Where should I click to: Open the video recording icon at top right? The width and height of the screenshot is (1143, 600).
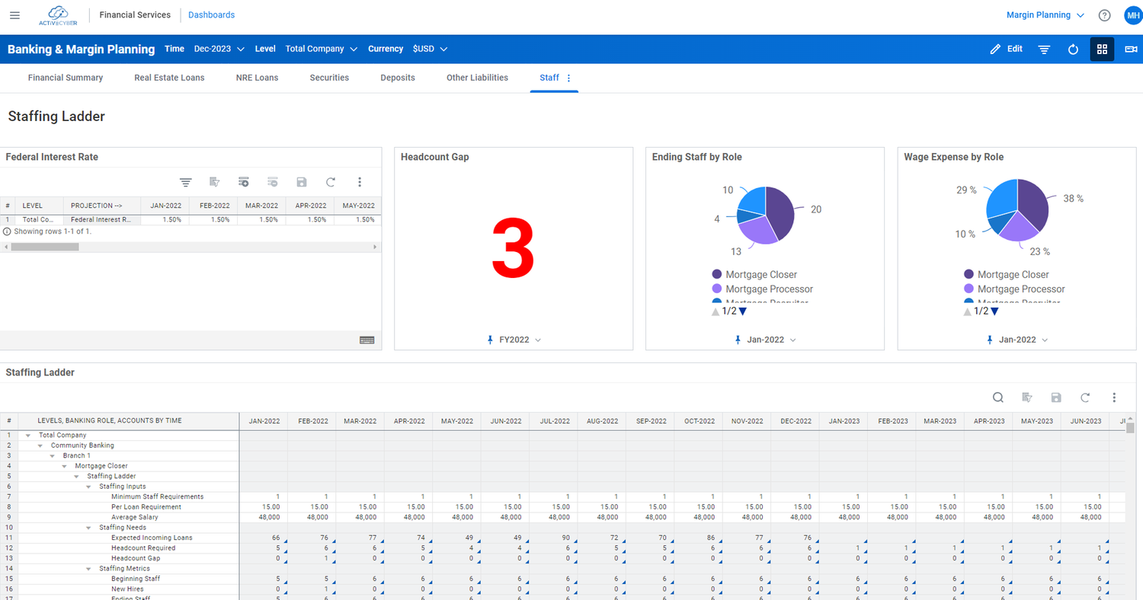(1131, 49)
